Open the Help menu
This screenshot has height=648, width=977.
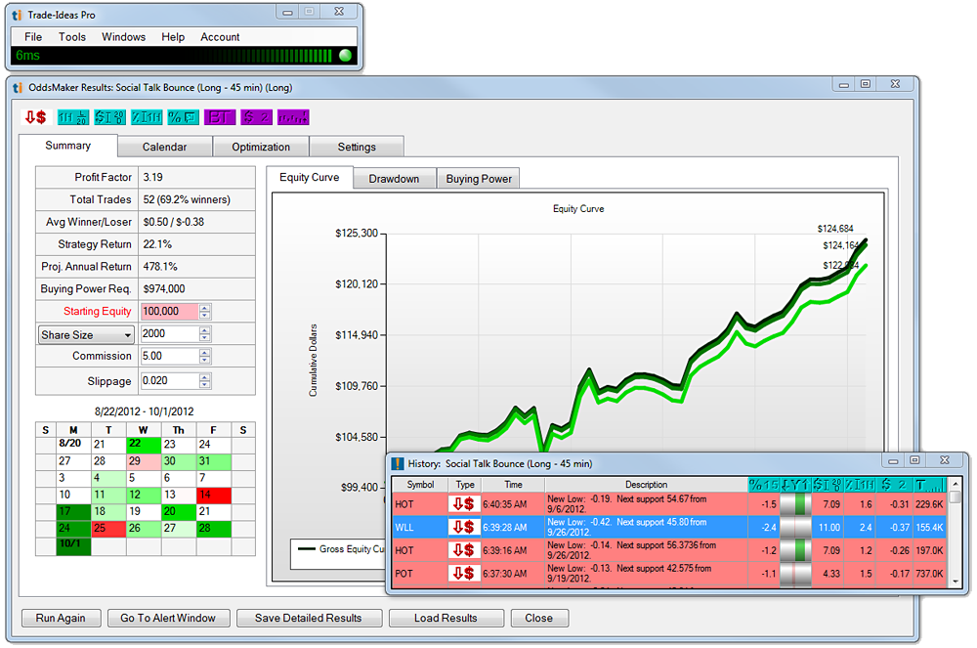(x=173, y=37)
